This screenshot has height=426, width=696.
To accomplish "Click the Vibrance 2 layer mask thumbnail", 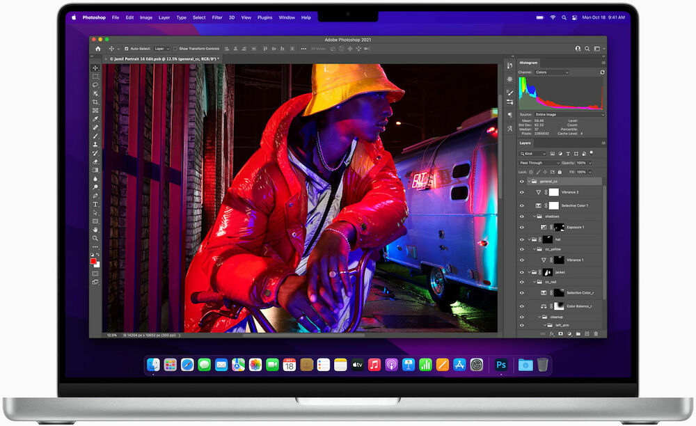I will coord(553,193).
